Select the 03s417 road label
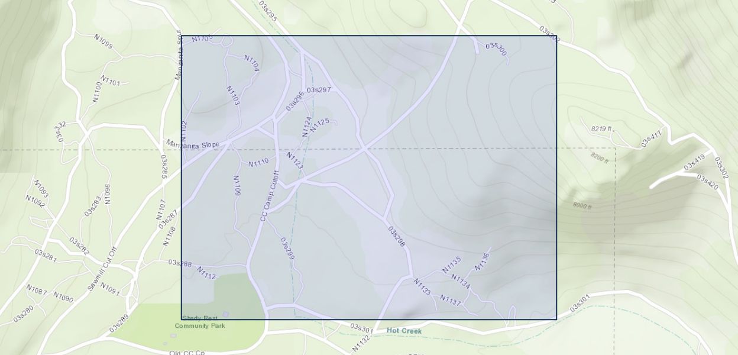 (651, 138)
